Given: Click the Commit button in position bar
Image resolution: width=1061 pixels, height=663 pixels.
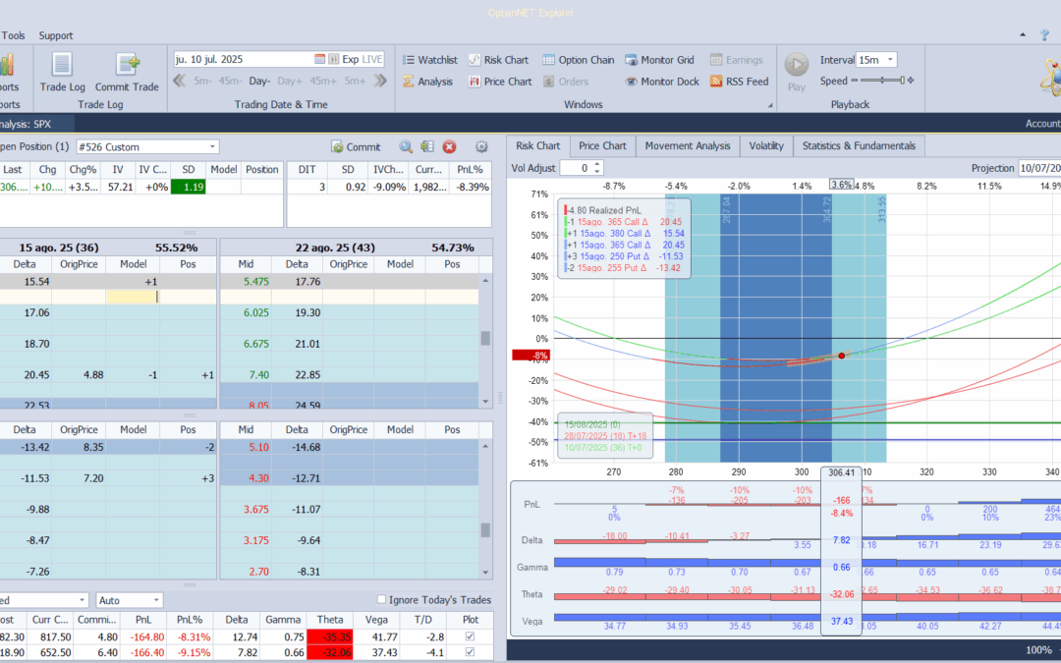Looking at the screenshot, I should [x=356, y=146].
